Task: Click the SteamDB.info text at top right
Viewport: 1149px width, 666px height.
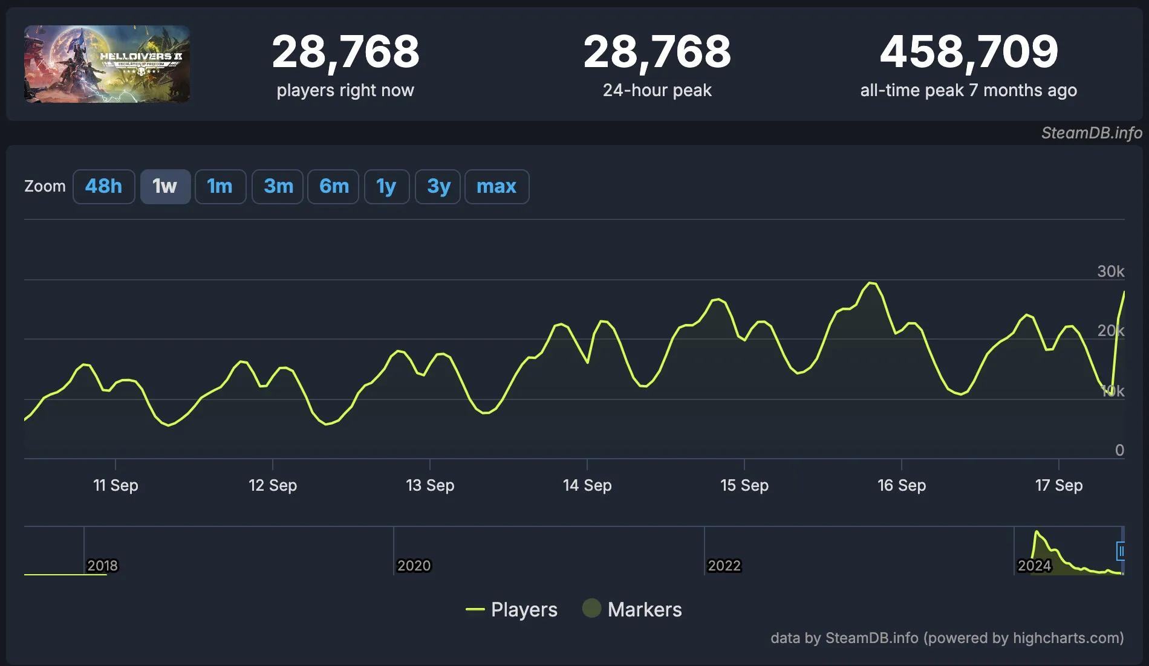Action: [x=1092, y=133]
